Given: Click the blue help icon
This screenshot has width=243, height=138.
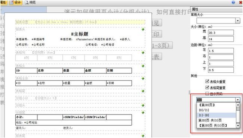Looking at the screenshot, I should [233, 2].
